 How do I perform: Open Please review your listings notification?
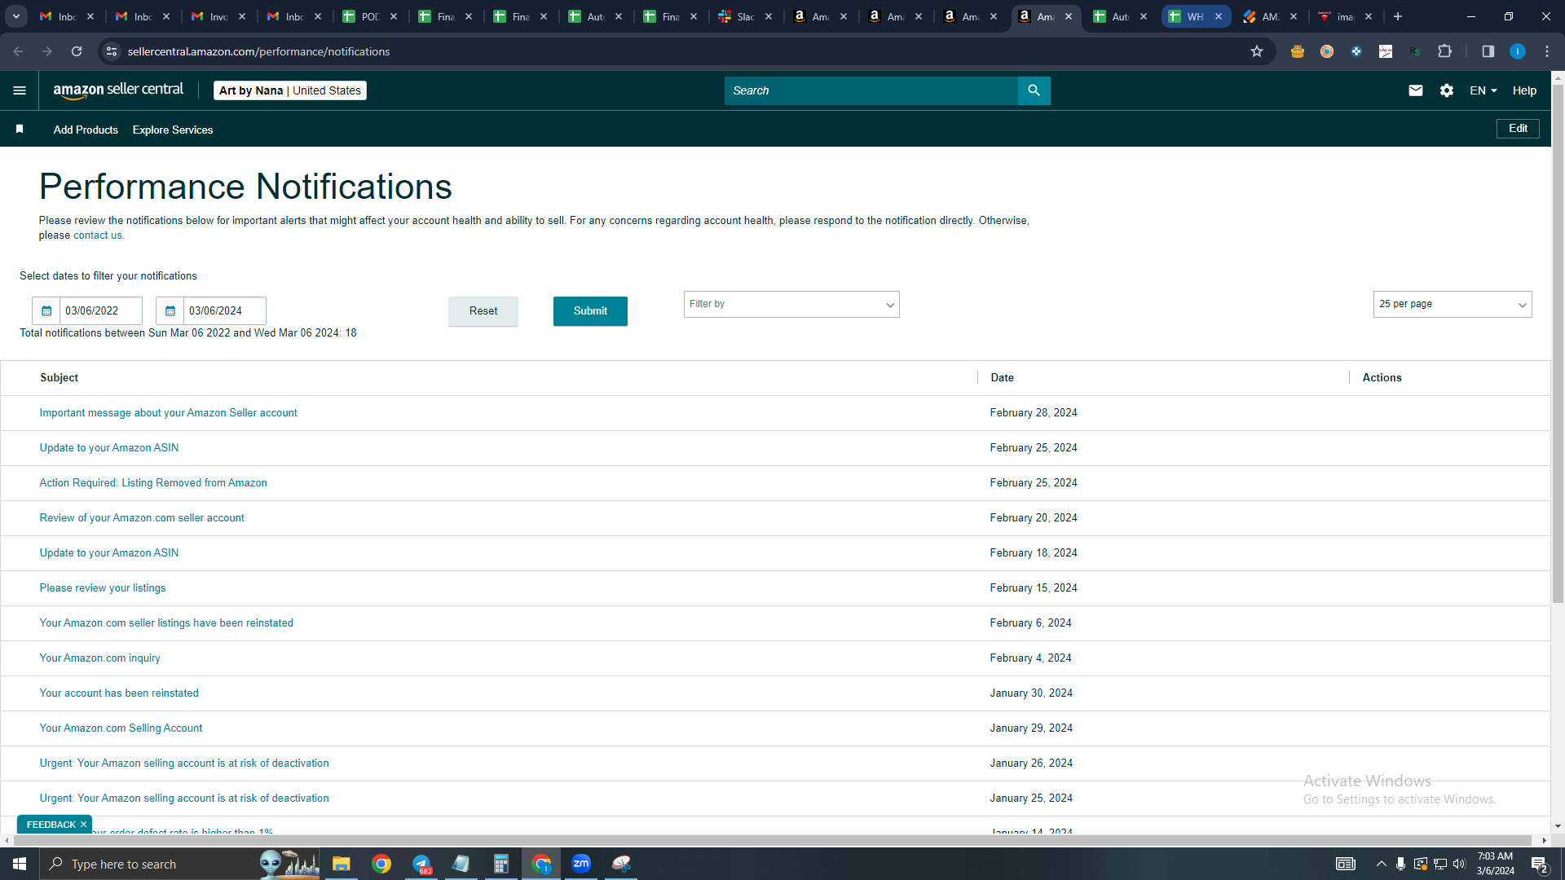pos(103,588)
